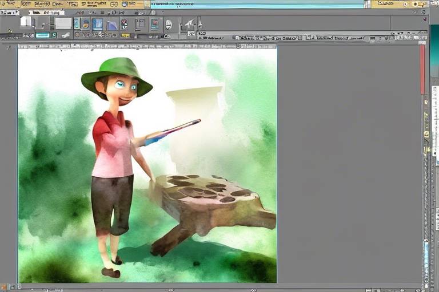Click the orange icon in the bottom-left corner
The image size is (439, 292).
tap(3, 287)
